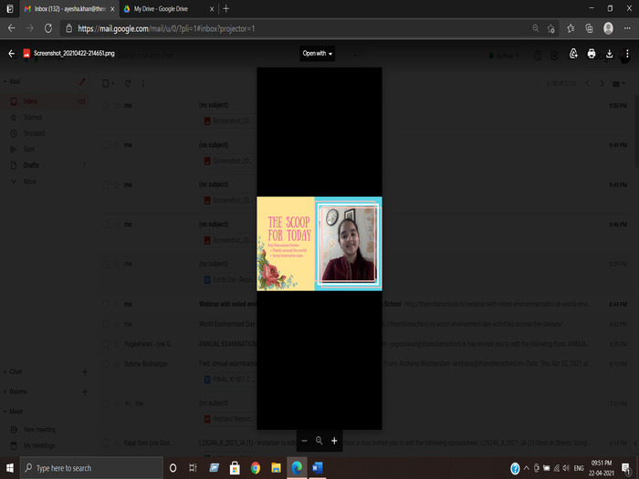Close the Inbox Gmail browser tab

tap(112, 9)
